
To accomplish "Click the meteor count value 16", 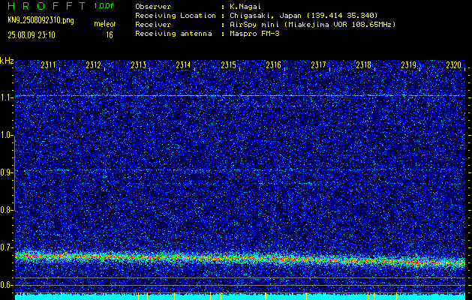I will [110, 35].
